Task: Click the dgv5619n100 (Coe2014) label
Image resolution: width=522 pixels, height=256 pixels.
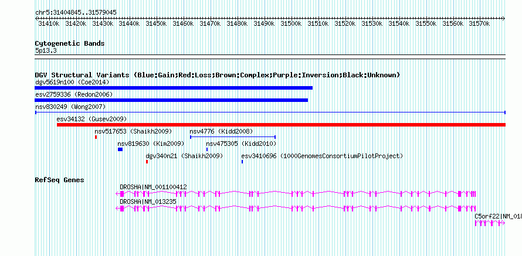Action: tap(72, 82)
